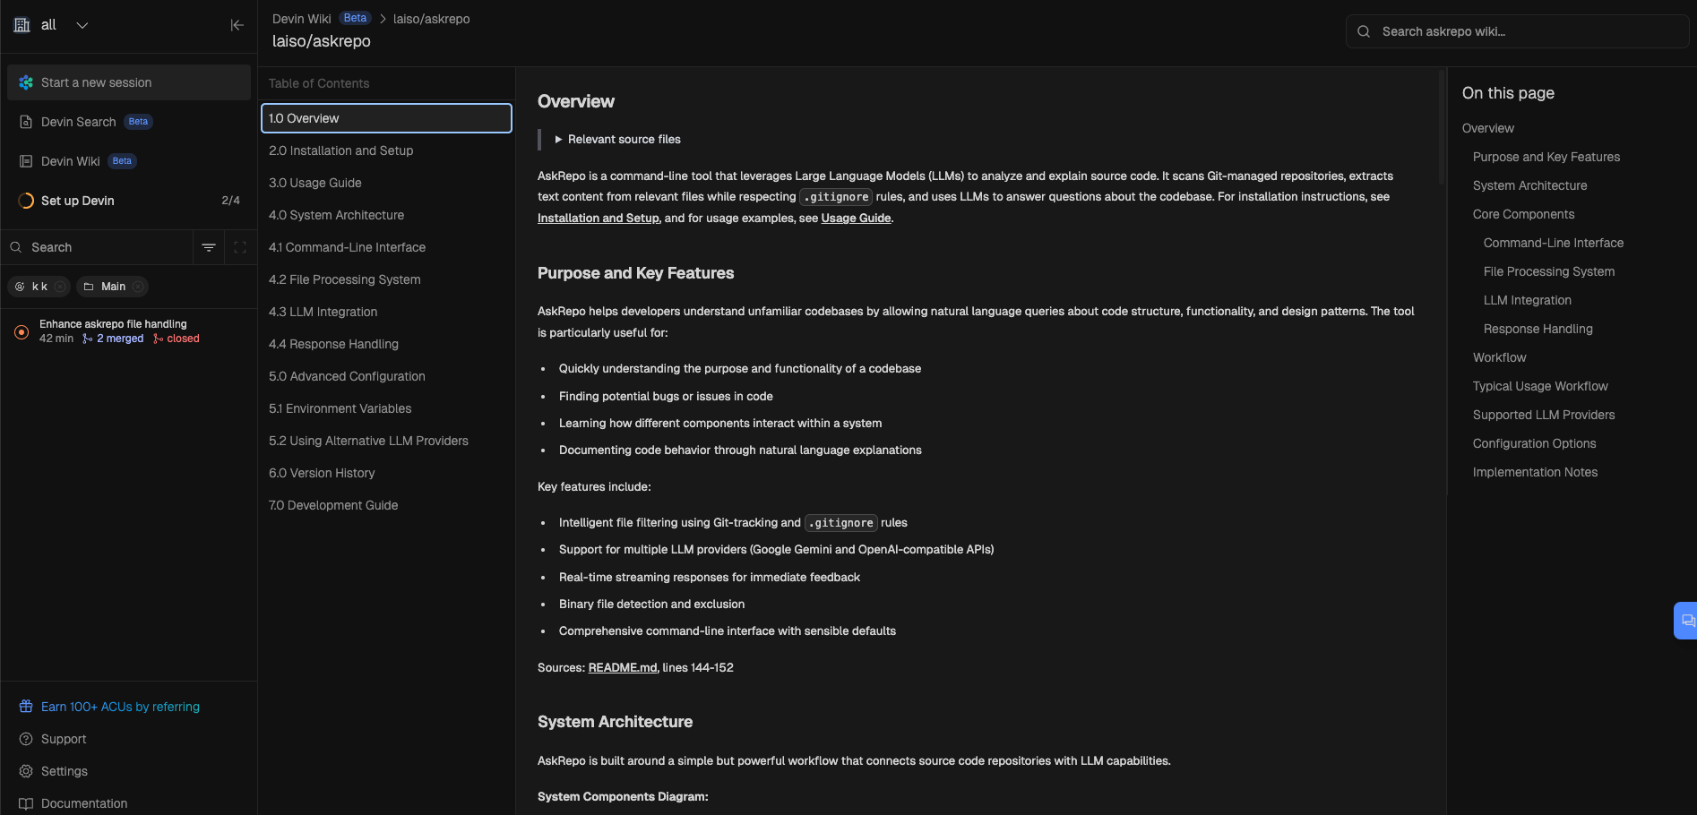
Task: Open the 'Set up Devin' checklist
Action: pyautogui.click(x=129, y=201)
